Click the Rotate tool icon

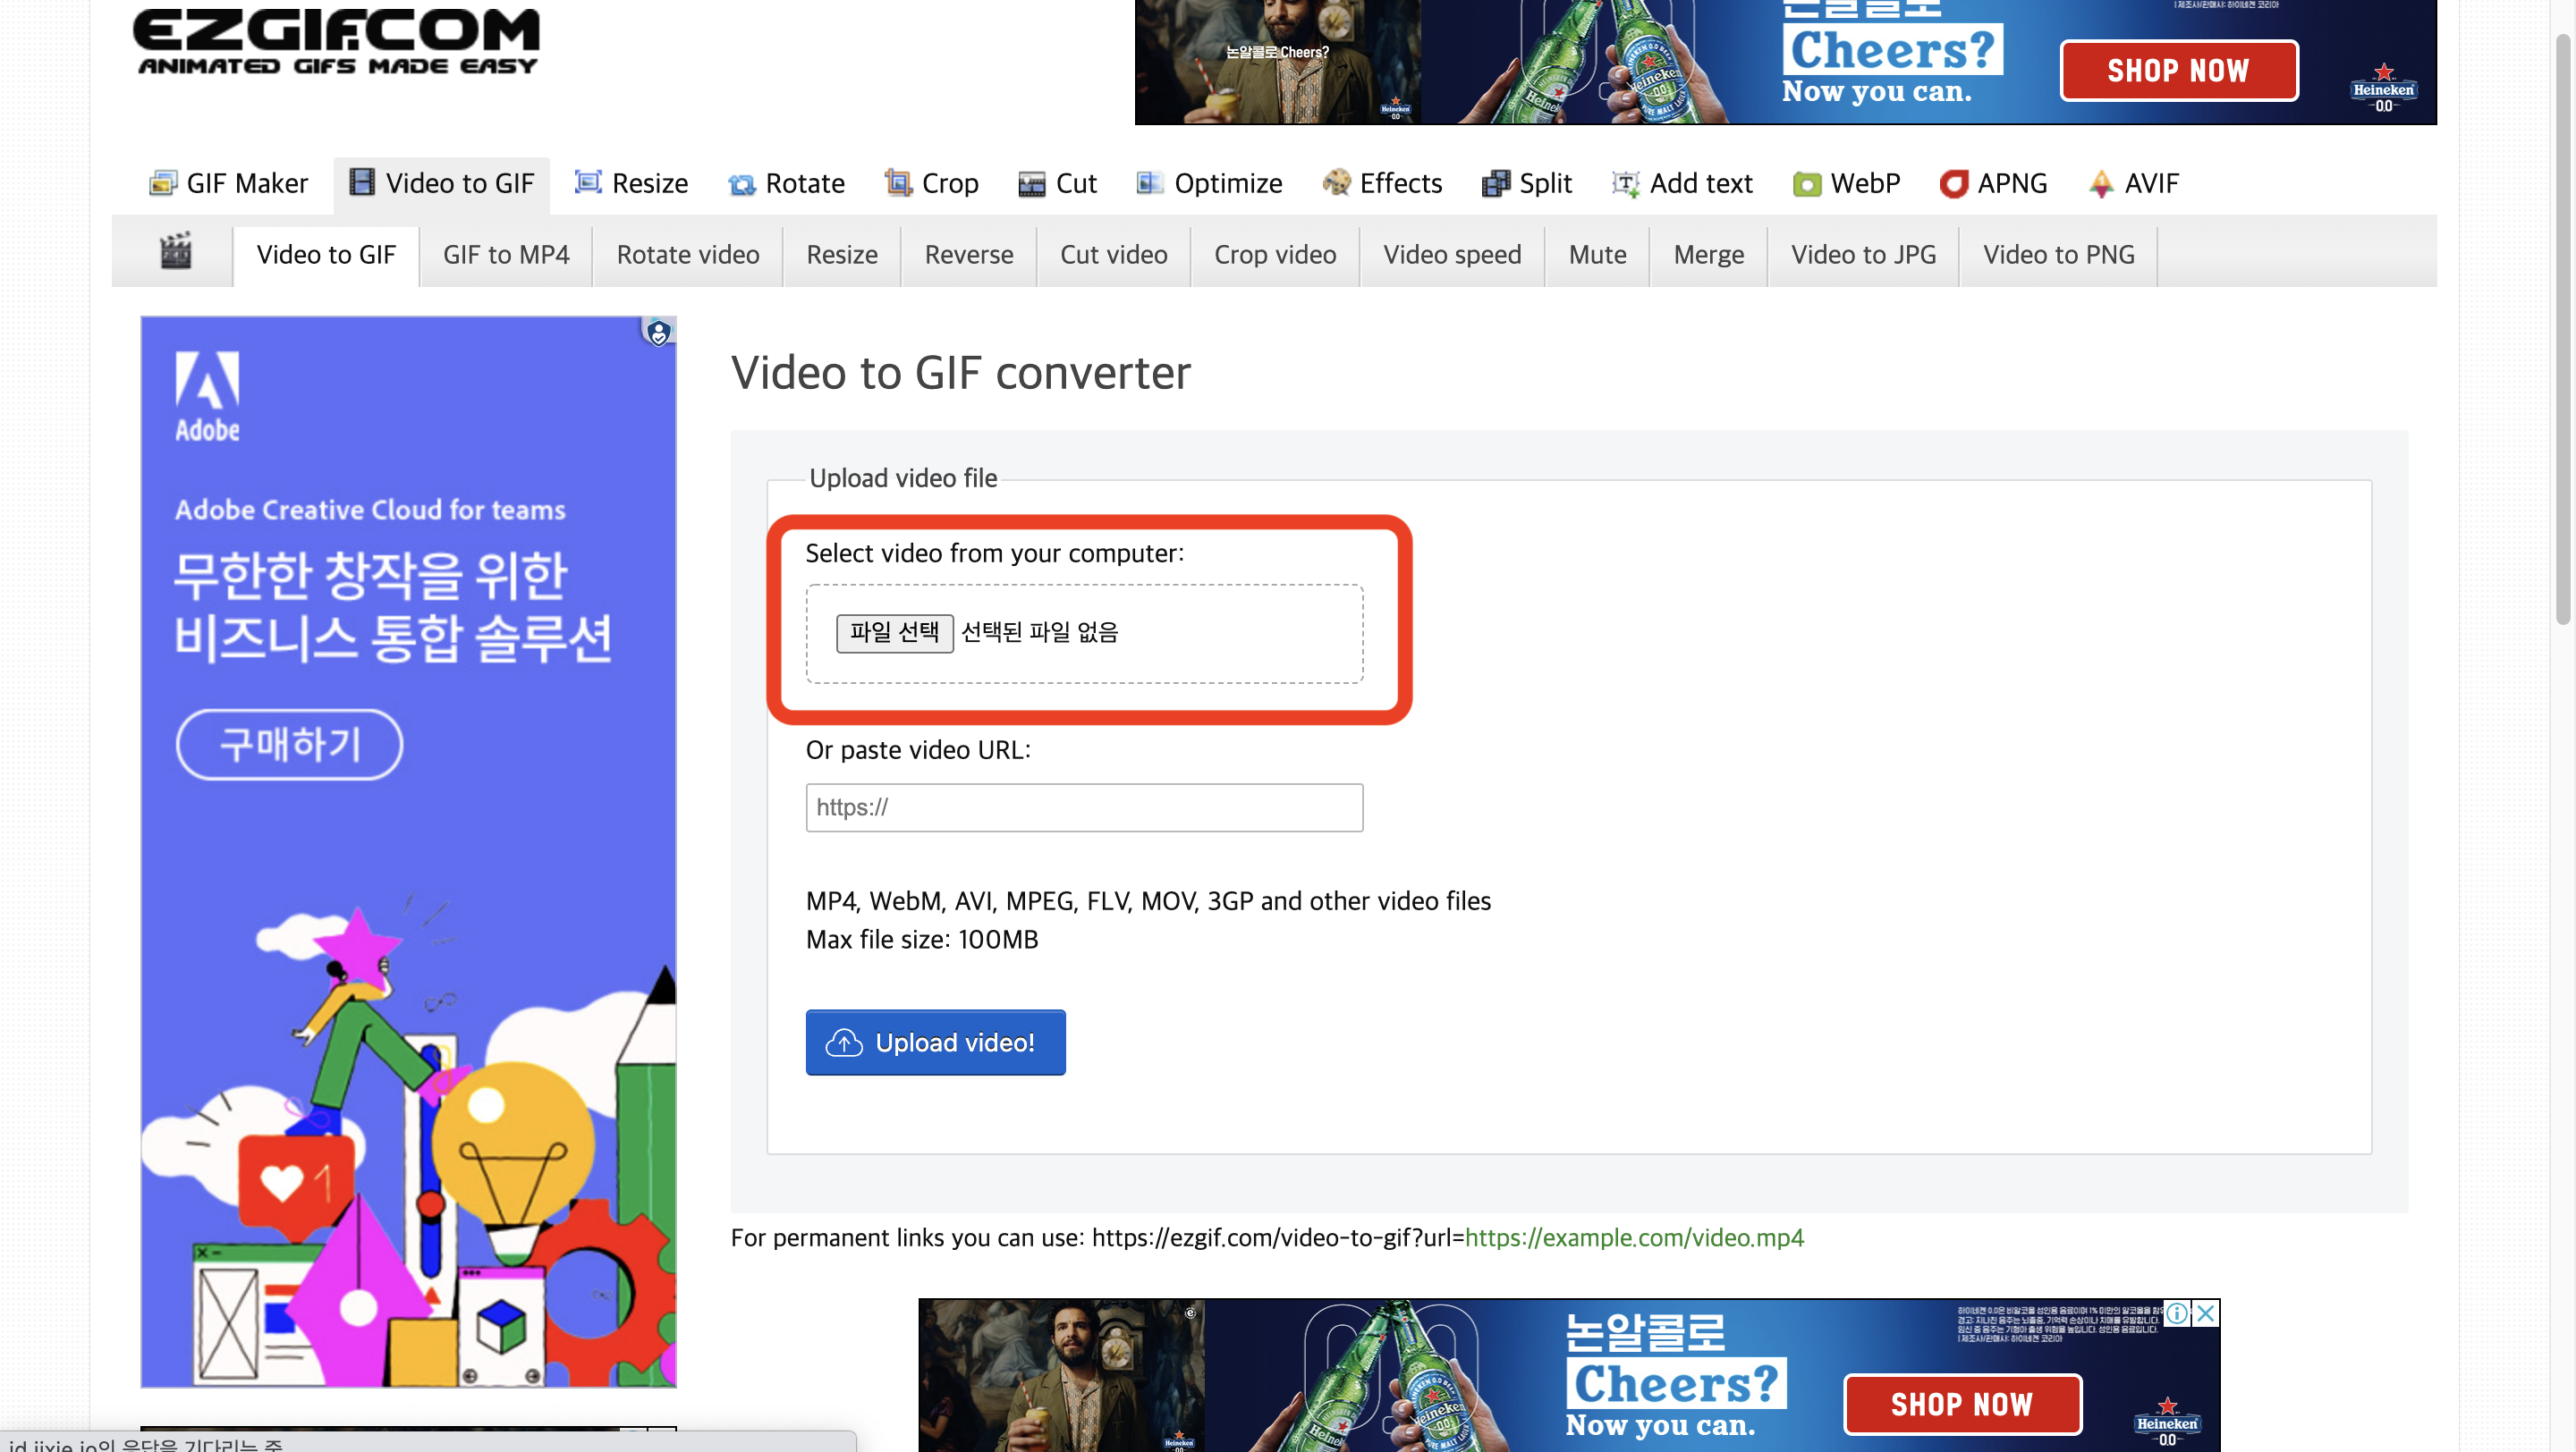[x=741, y=184]
